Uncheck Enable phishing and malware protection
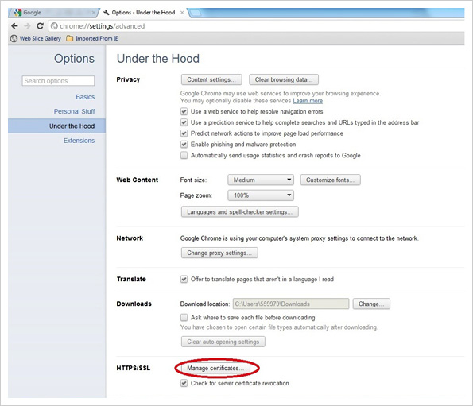473x406 pixels. click(184, 145)
